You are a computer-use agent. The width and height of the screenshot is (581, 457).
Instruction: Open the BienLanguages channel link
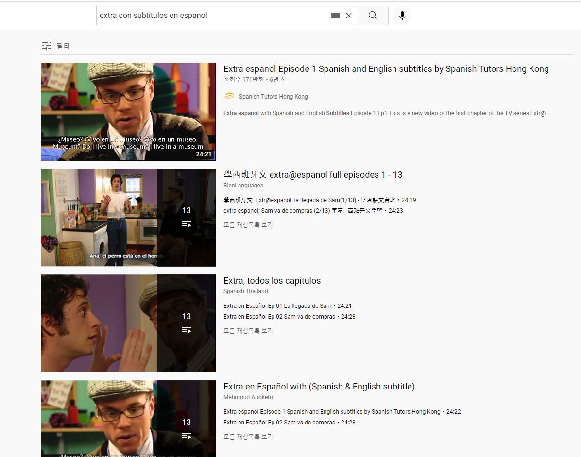pyautogui.click(x=243, y=186)
